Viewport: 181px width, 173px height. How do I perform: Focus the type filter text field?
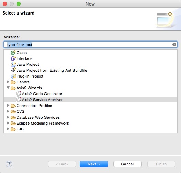[x=90, y=45]
